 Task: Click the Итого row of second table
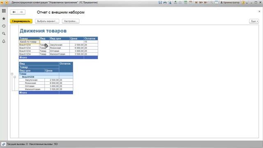46,92
